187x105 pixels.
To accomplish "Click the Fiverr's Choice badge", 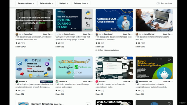I will coord(46,82).
